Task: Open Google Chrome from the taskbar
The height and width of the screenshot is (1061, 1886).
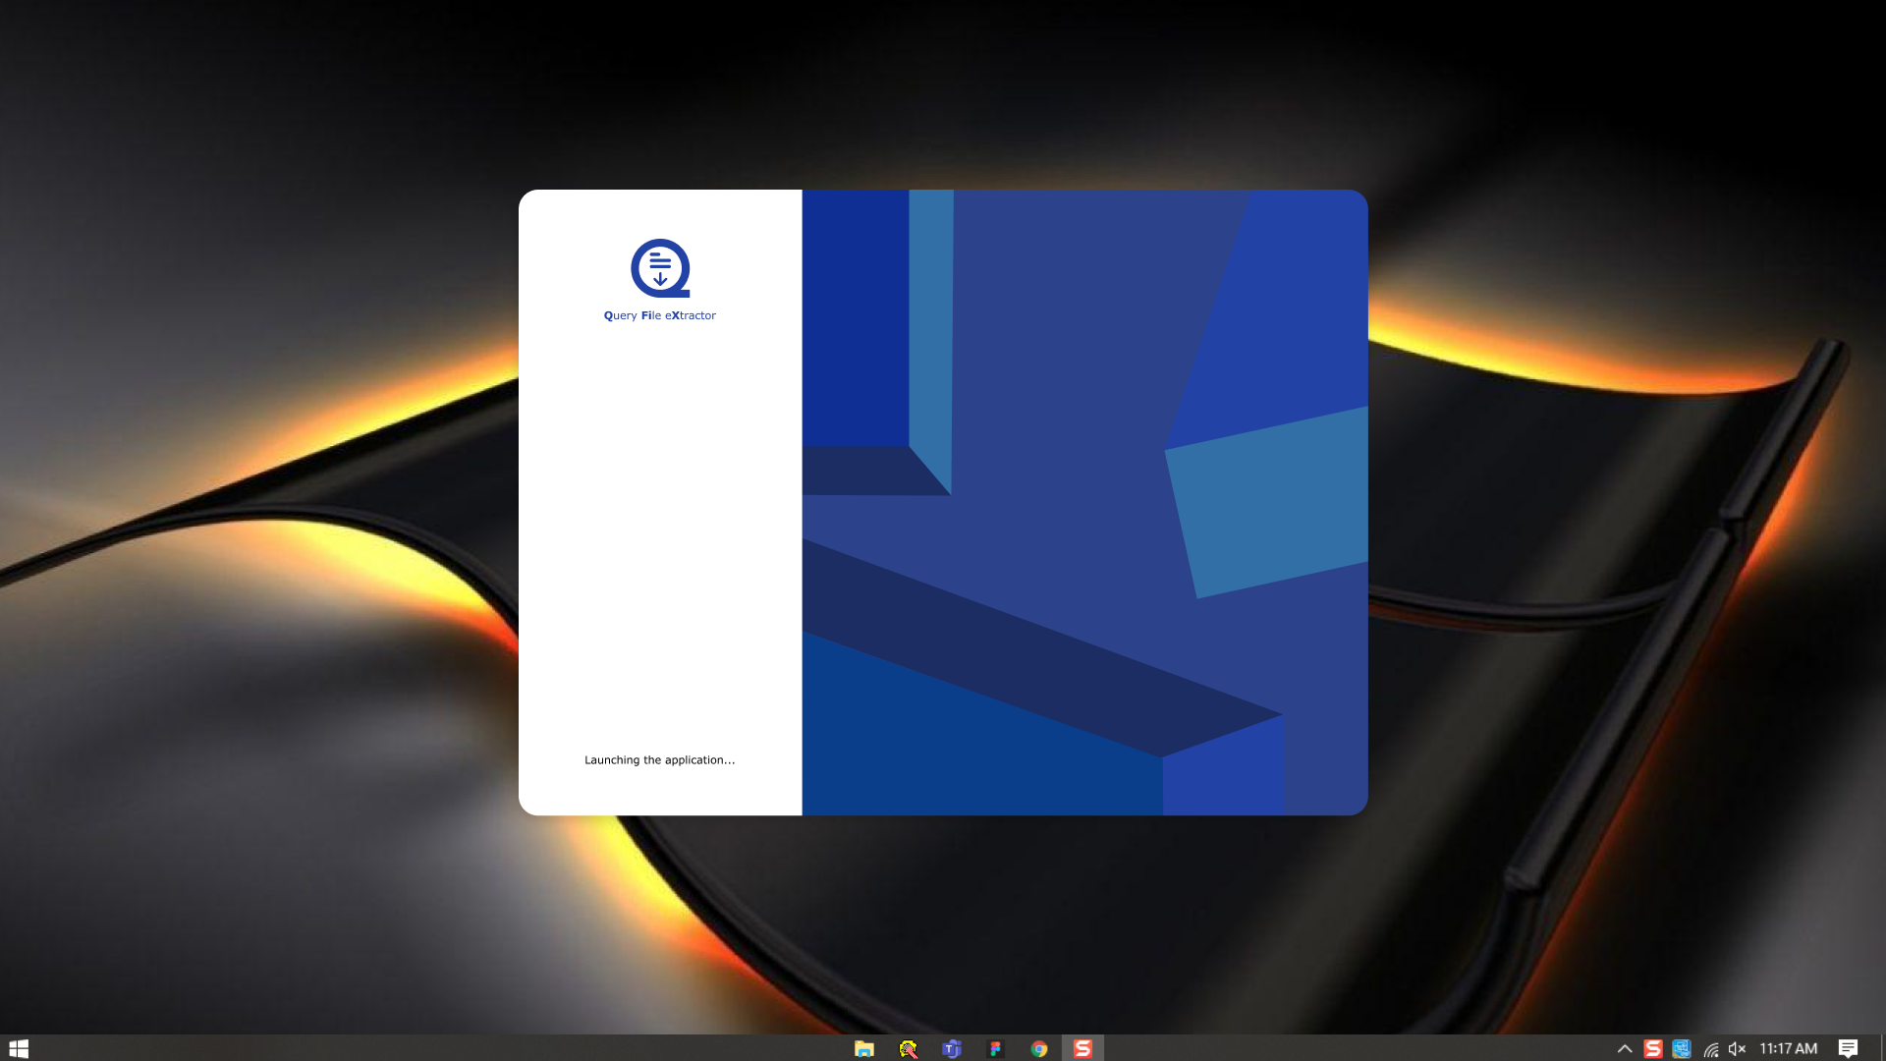Action: [x=1038, y=1049]
